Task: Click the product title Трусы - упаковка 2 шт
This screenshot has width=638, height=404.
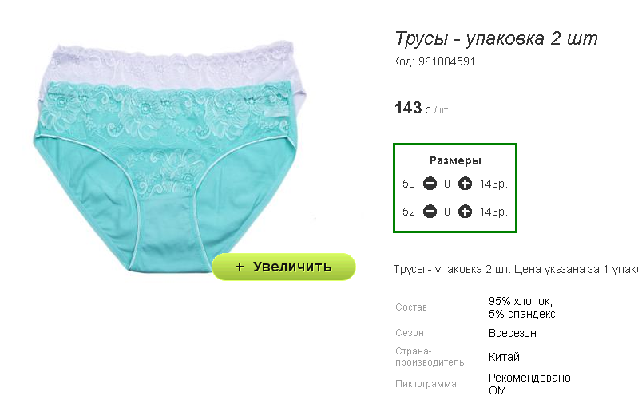Action: [x=496, y=38]
